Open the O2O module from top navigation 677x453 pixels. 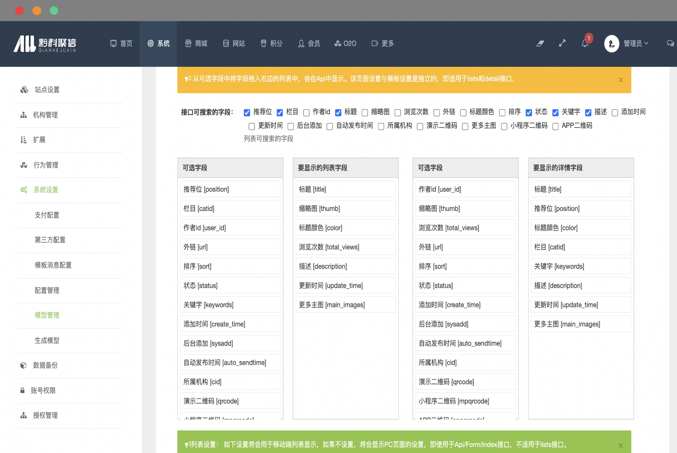(345, 43)
